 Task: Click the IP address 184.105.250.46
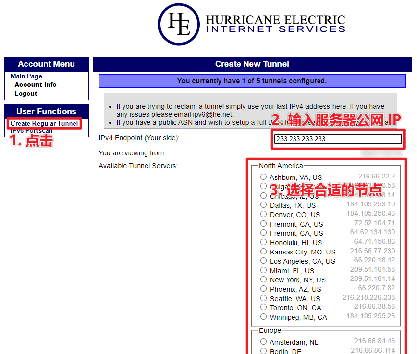point(371,213)
